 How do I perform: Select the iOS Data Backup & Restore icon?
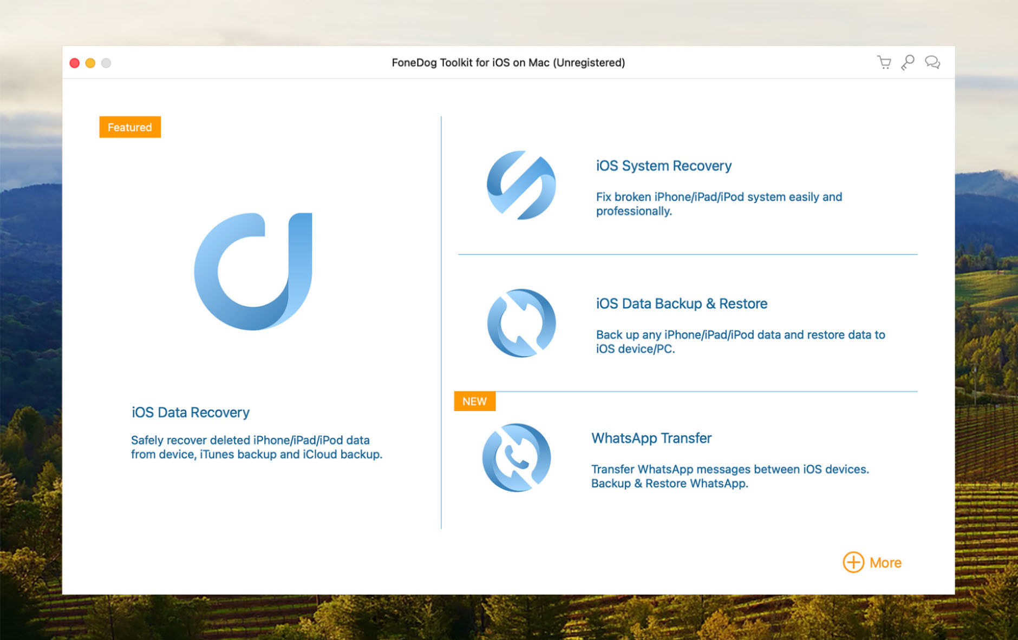point(521,323)
